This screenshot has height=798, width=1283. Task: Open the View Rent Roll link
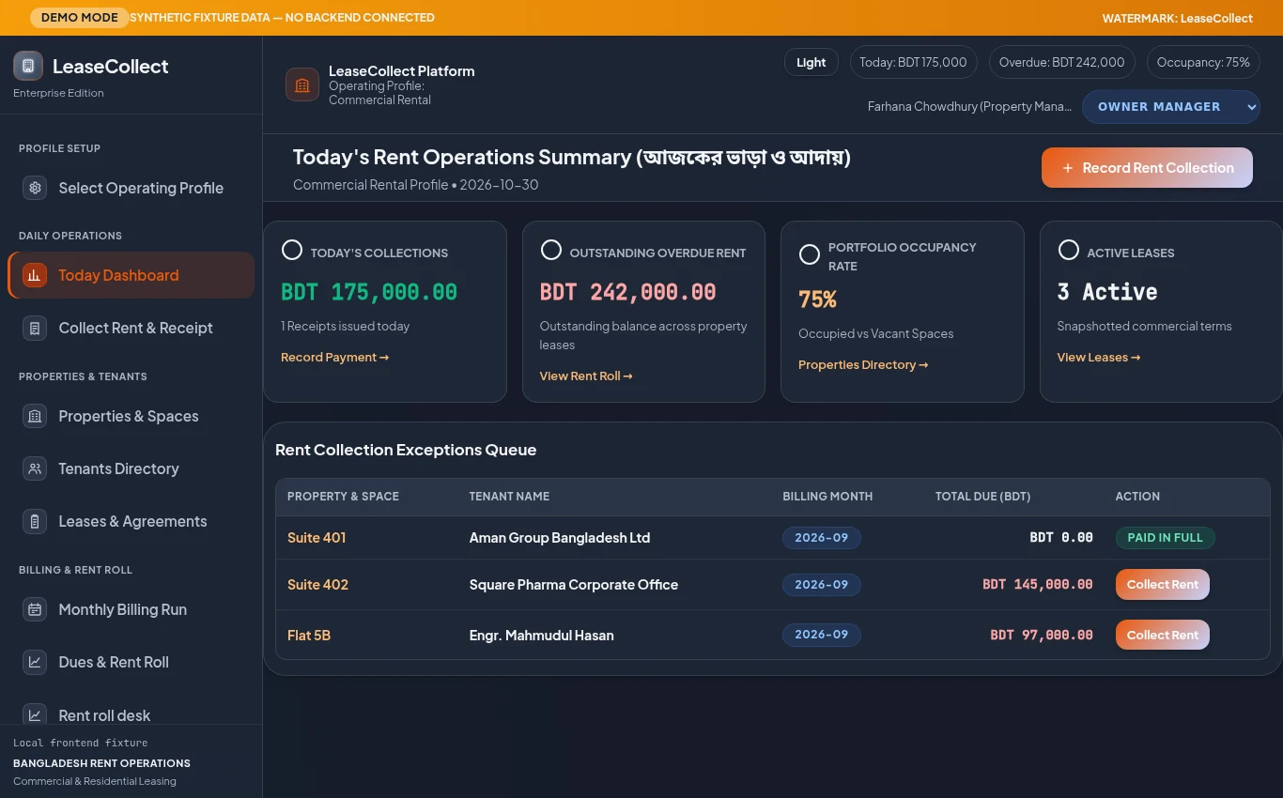(x=586, y=376)
